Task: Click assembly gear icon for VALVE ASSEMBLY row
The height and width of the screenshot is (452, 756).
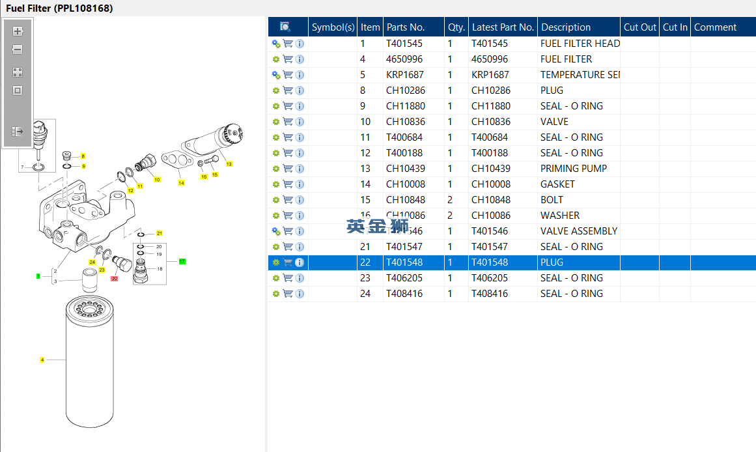Action: 276,231
